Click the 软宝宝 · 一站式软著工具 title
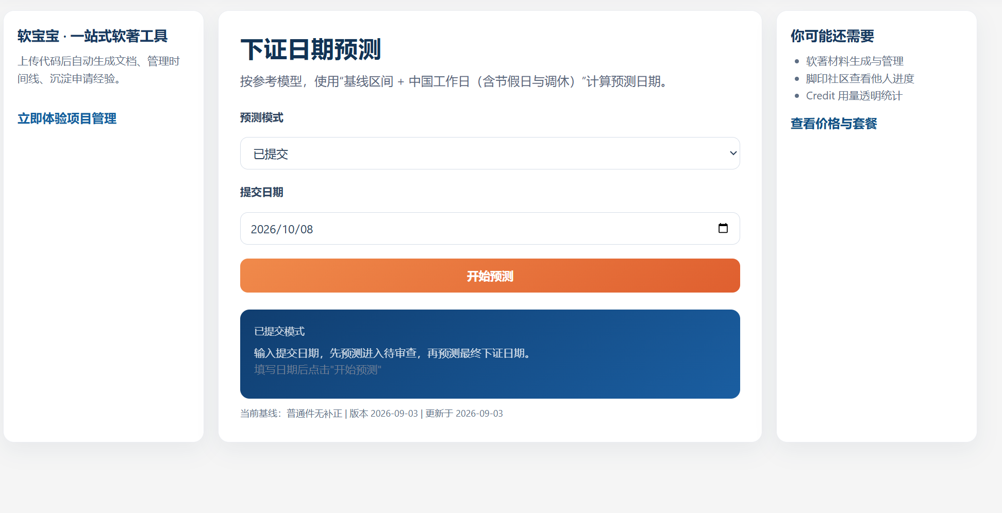The image size is (1002, 513). [92, 36]
